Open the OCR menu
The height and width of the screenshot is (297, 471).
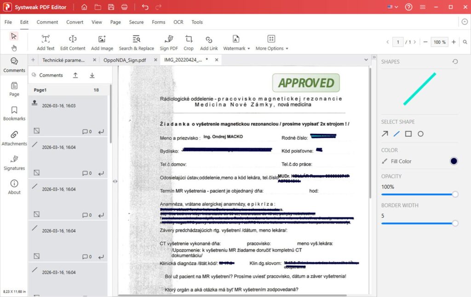coord(178,22)
